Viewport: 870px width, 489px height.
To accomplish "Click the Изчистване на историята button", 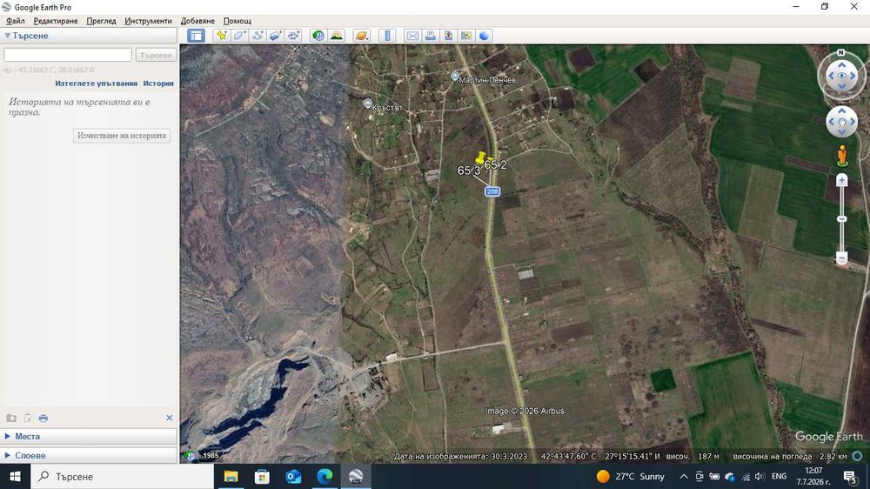I will [122, 136].
